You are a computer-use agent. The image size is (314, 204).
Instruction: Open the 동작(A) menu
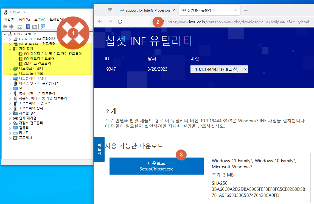[24, 20]
